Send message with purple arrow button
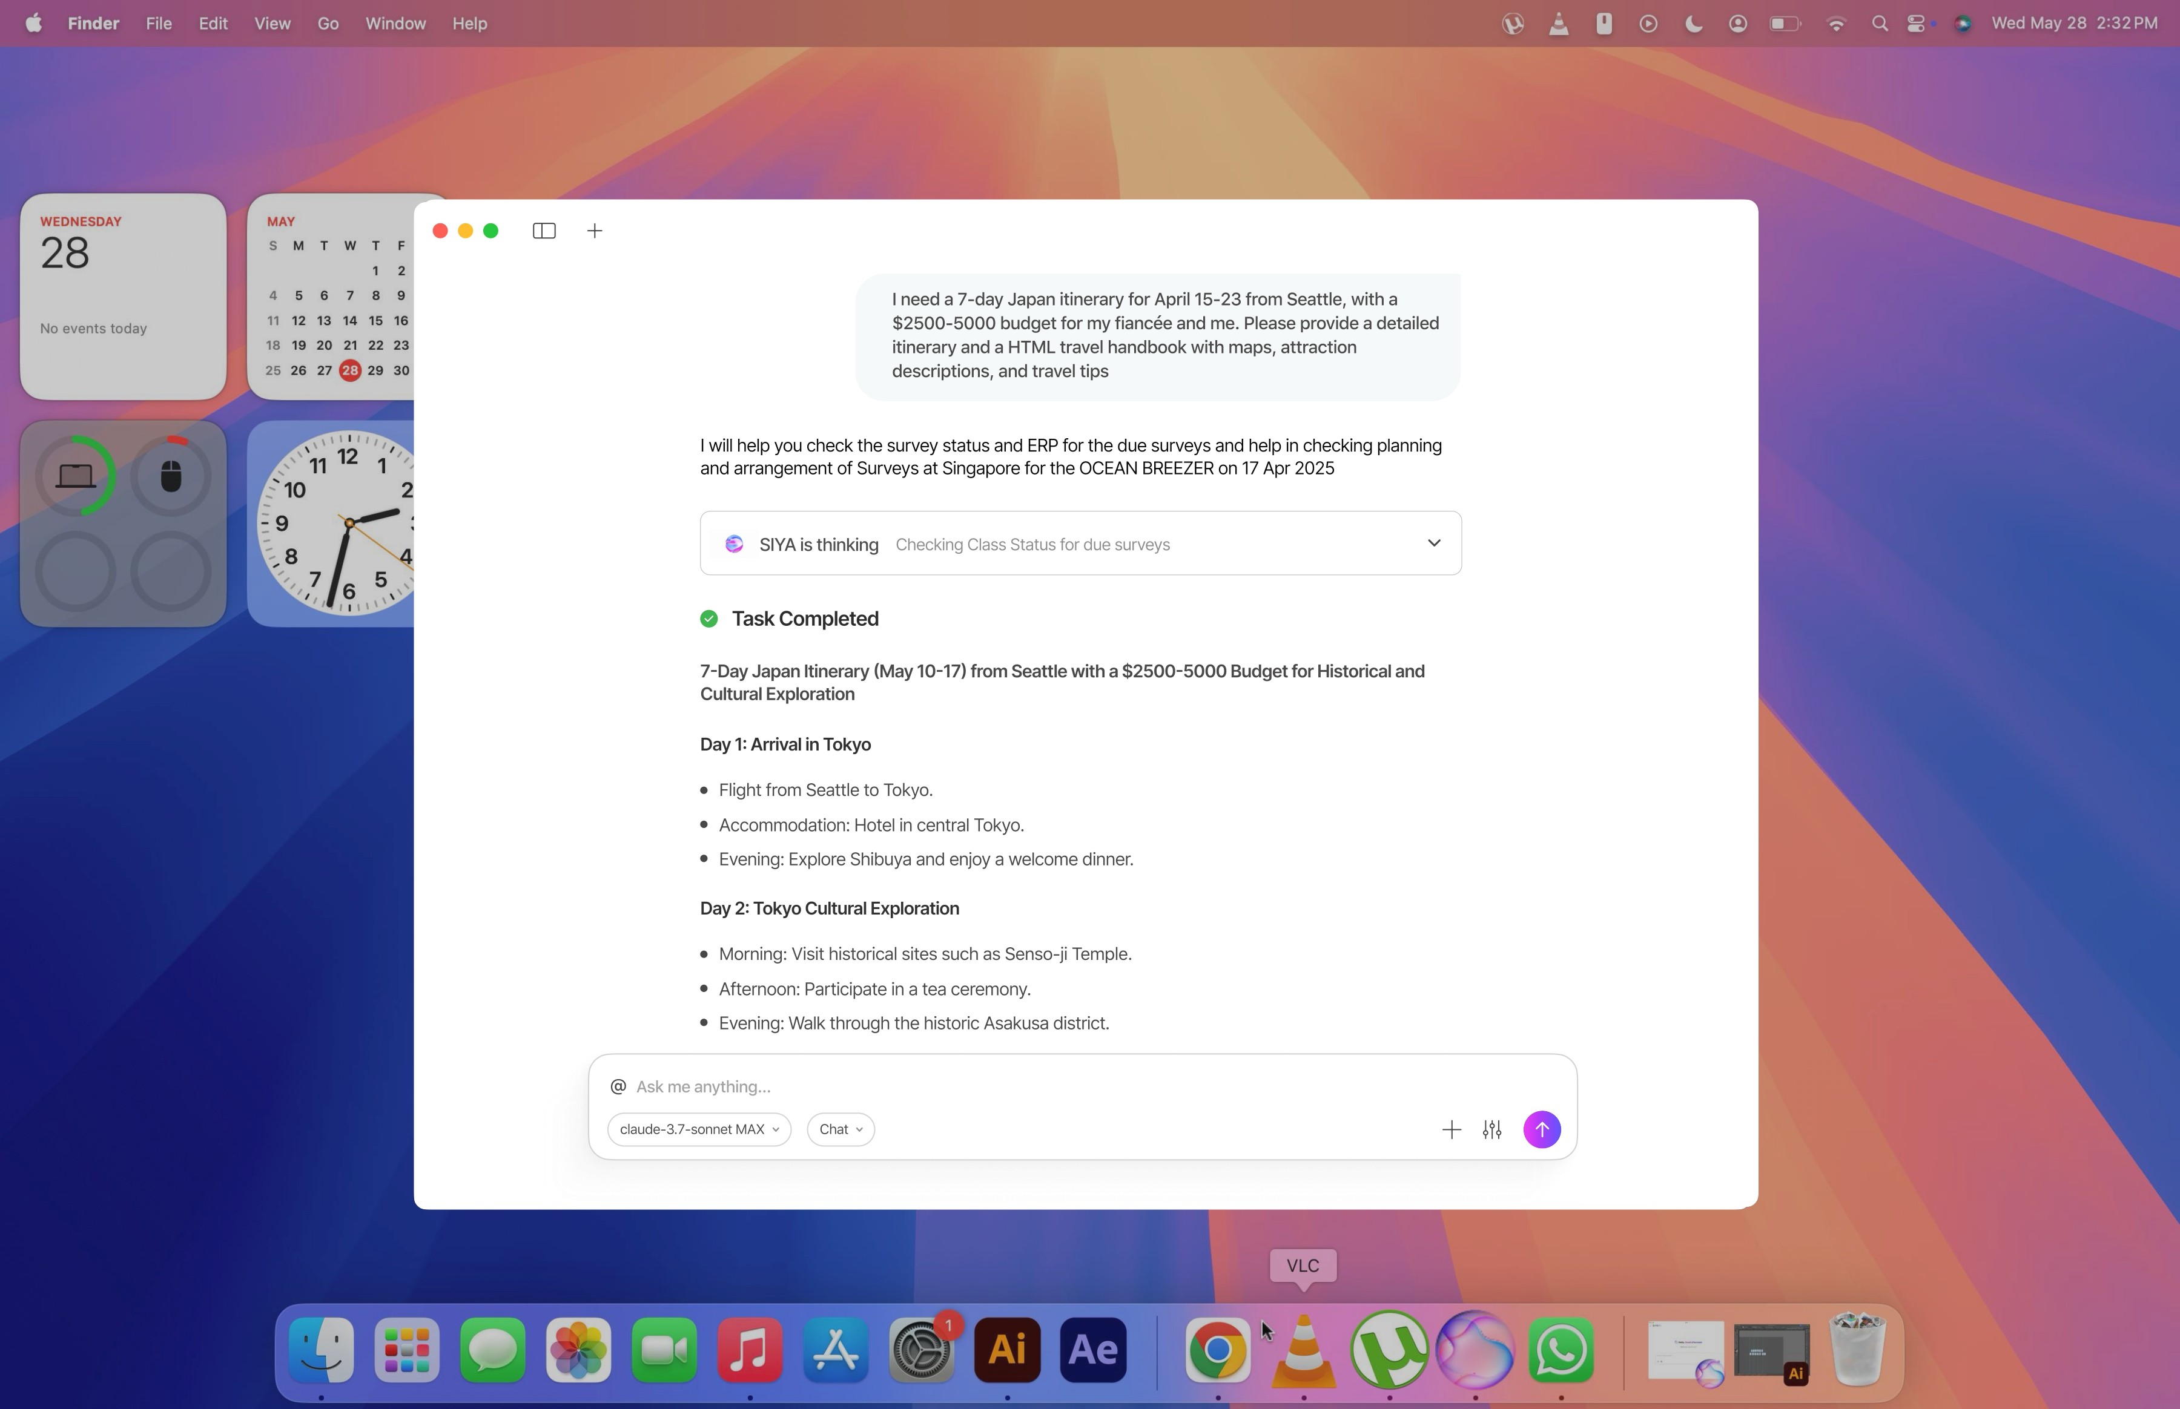 pyautogui.click(x=1541, y=1129)
